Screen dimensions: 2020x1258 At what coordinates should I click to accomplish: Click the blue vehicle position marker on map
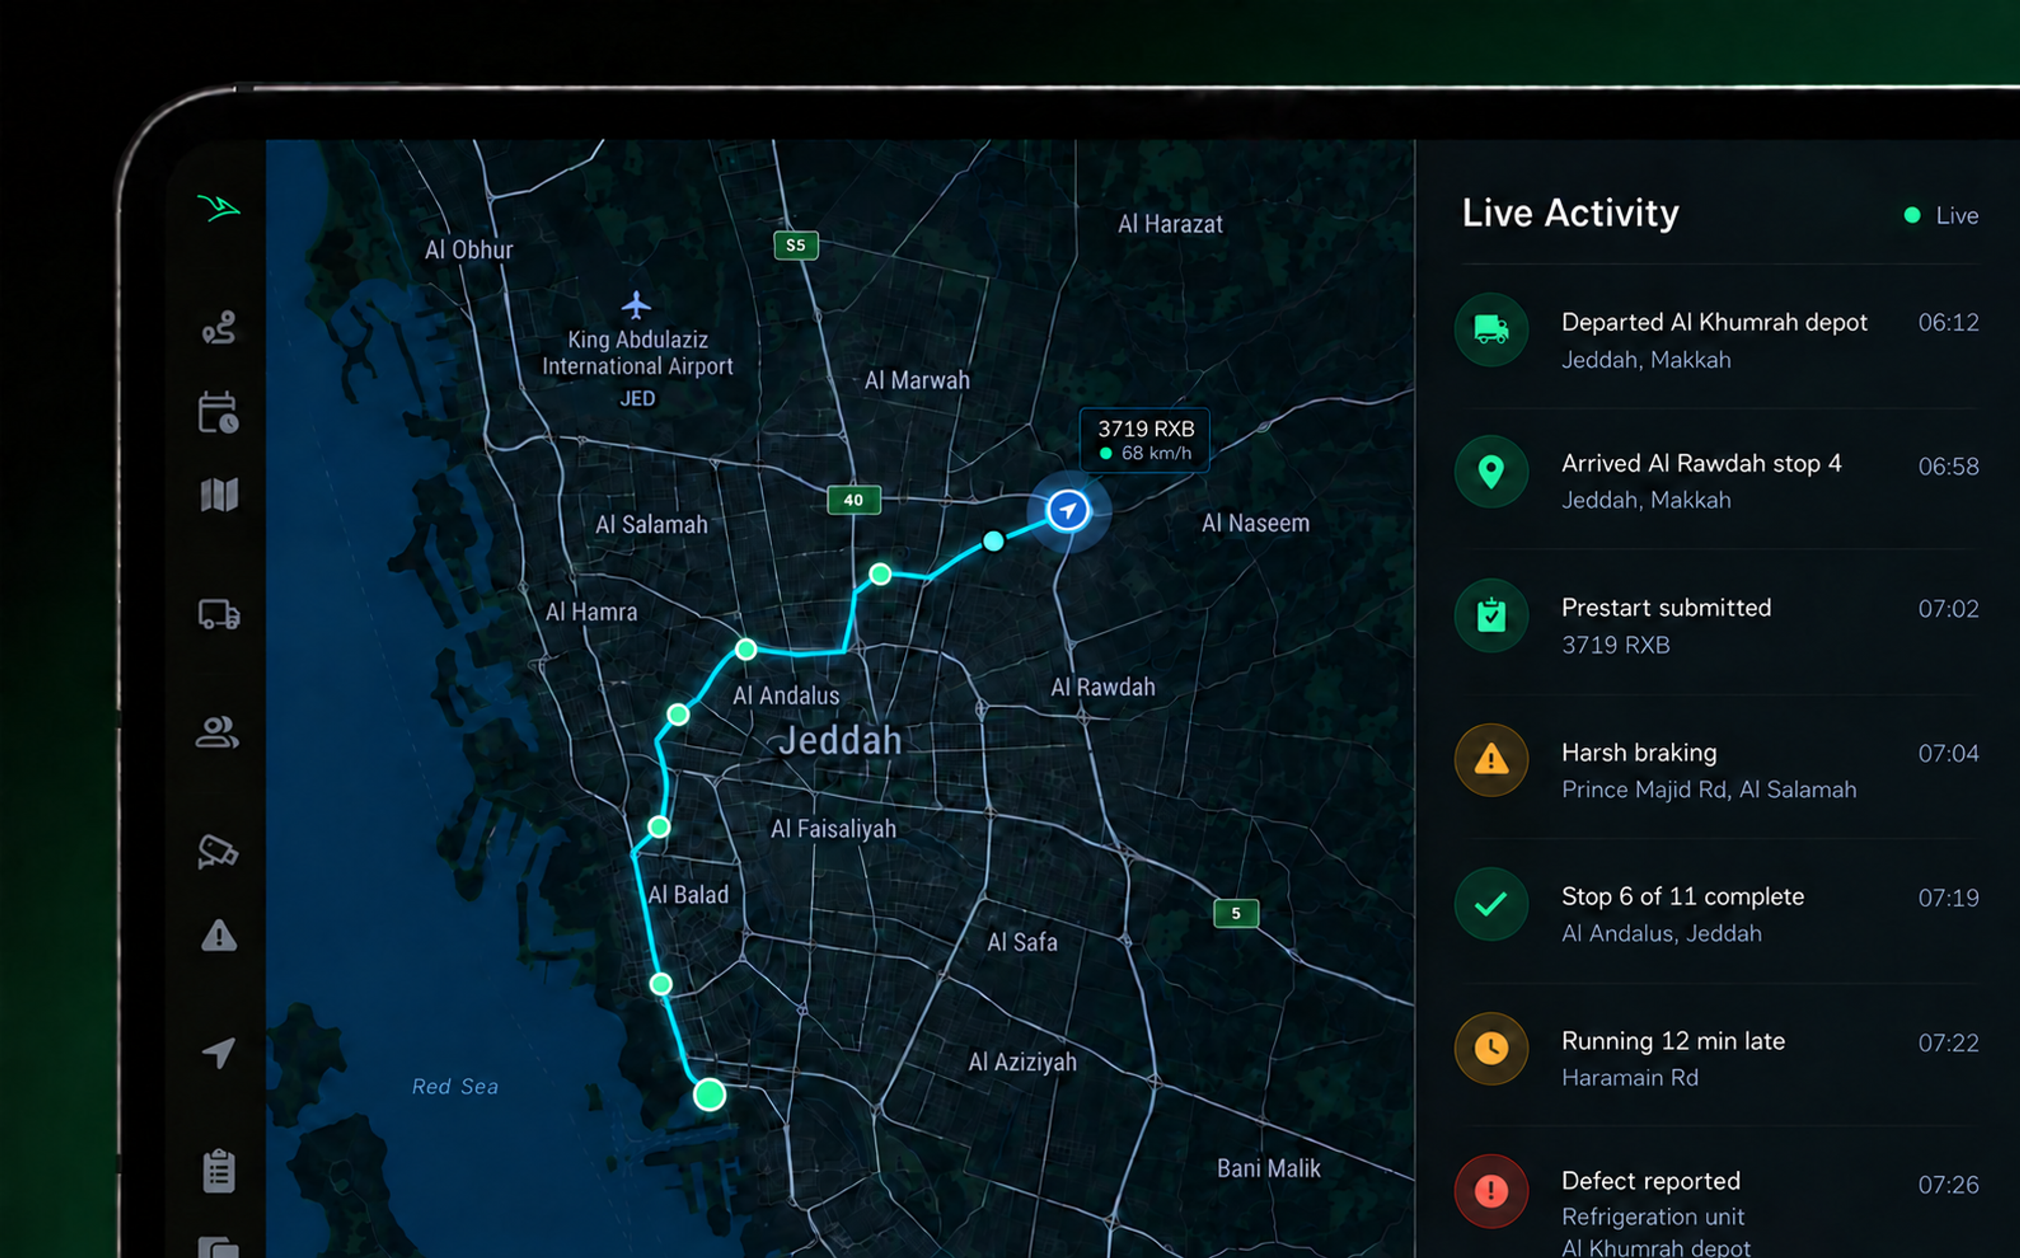coord(1068,510)
